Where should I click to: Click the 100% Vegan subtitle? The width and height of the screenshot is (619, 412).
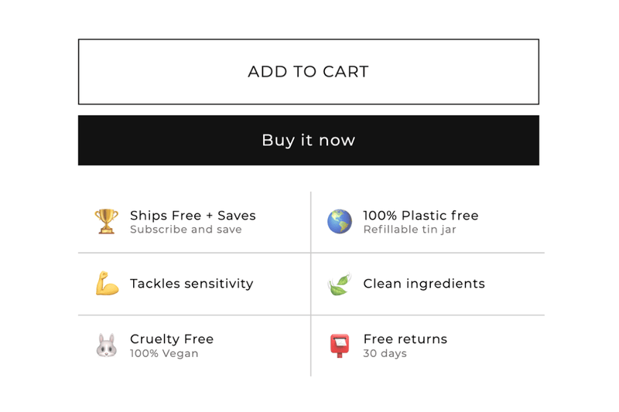click(x=164, y=353)
